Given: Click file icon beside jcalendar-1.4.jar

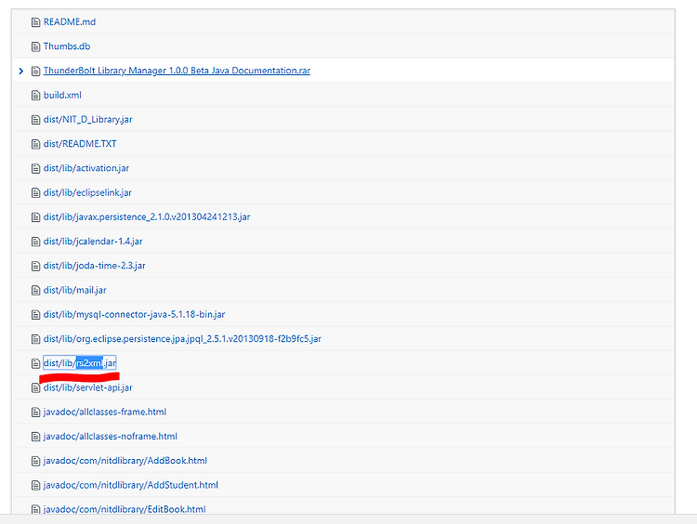Looking at the screenshot, I should pos(35,242).
